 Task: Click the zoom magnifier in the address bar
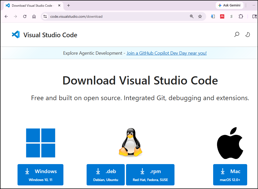(x=192, y=16)
